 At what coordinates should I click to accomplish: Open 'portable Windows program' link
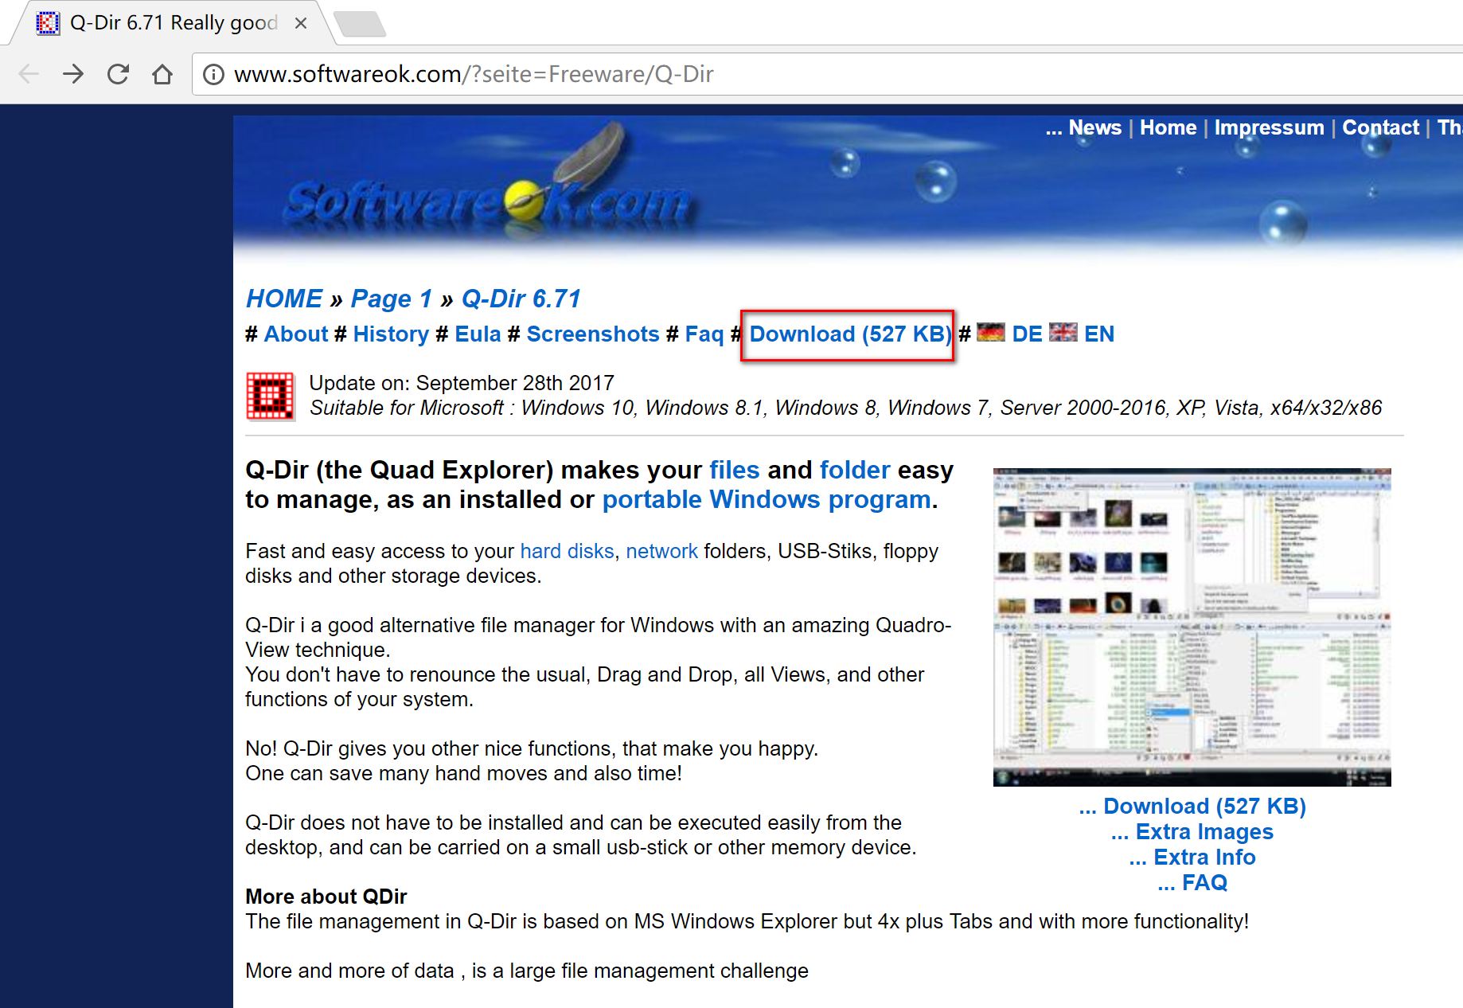767,499
